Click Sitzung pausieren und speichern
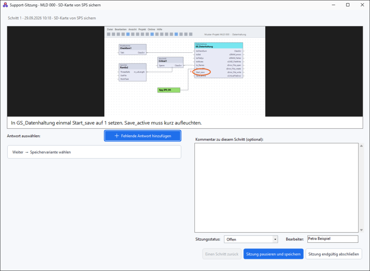 [x=273, y=254]
